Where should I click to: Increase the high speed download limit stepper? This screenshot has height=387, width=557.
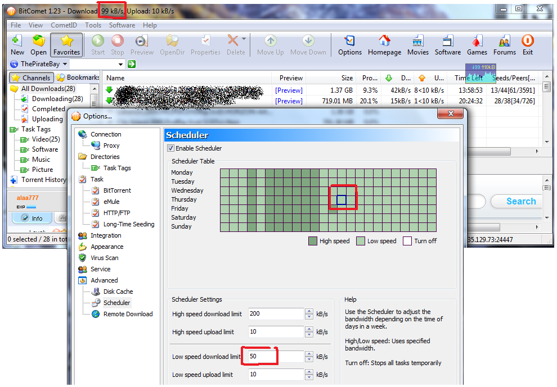[309, 311]
